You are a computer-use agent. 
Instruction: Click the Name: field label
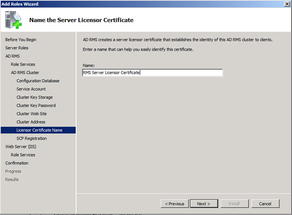pyautogui.click(x=89, y=65)
